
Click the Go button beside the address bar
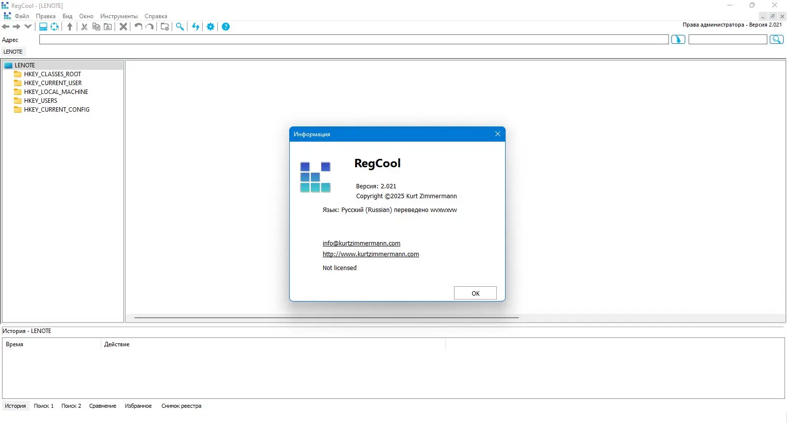coord(678,39)
